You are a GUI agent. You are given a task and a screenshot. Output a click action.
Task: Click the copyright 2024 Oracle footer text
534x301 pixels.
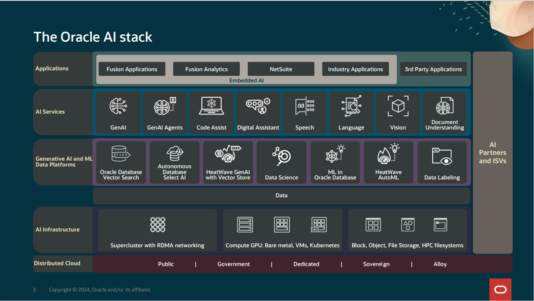(100, 289)
